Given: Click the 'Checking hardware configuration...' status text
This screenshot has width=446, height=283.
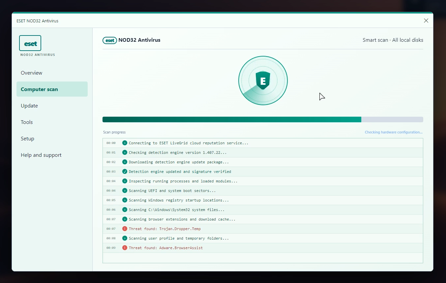Looking at the screenshot, I should coord(394,132).
